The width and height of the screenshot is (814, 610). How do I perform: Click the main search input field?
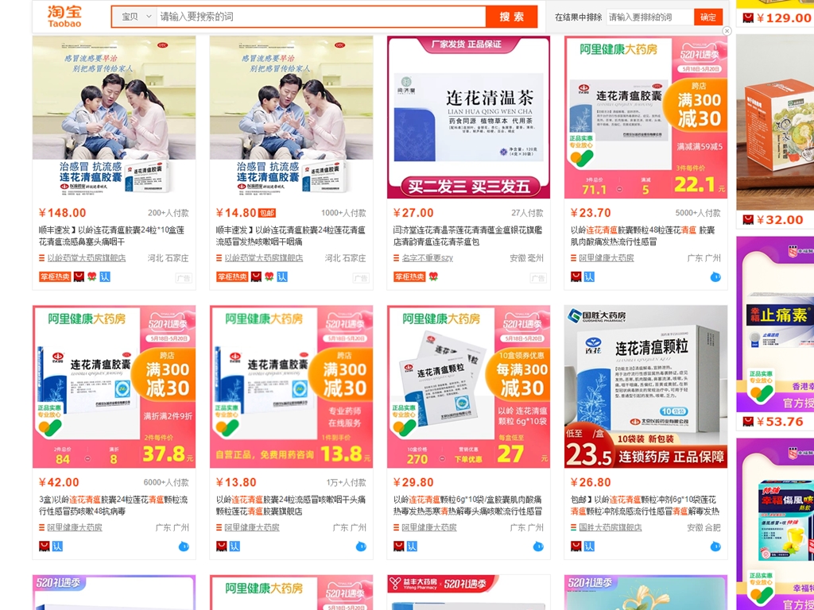(x=321, y=17)
